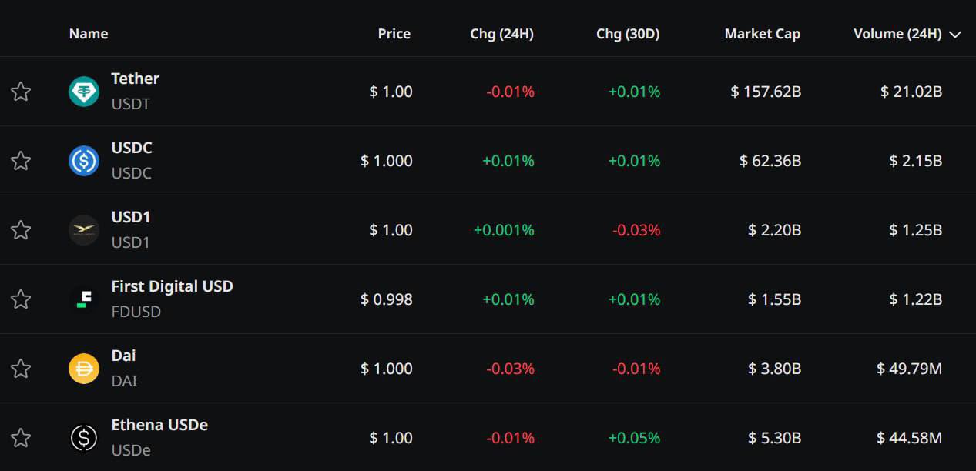Screen dimensions: 976x471
Task: Mark Dai as favorite with star
Action: pyautogui.click(x=21, y=369)
